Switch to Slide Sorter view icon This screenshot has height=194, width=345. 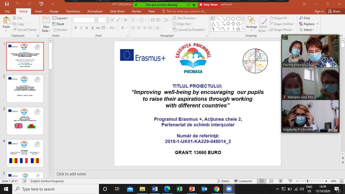pos(271,181)
